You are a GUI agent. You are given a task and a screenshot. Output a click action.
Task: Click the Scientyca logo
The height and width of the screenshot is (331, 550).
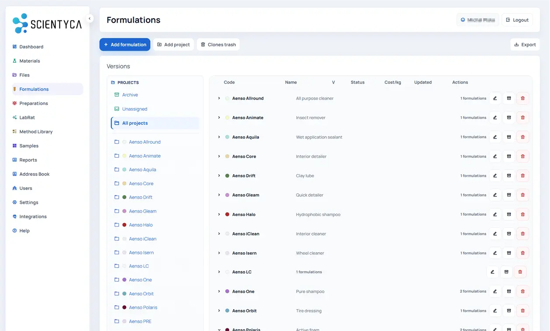[x=47, y=24]
